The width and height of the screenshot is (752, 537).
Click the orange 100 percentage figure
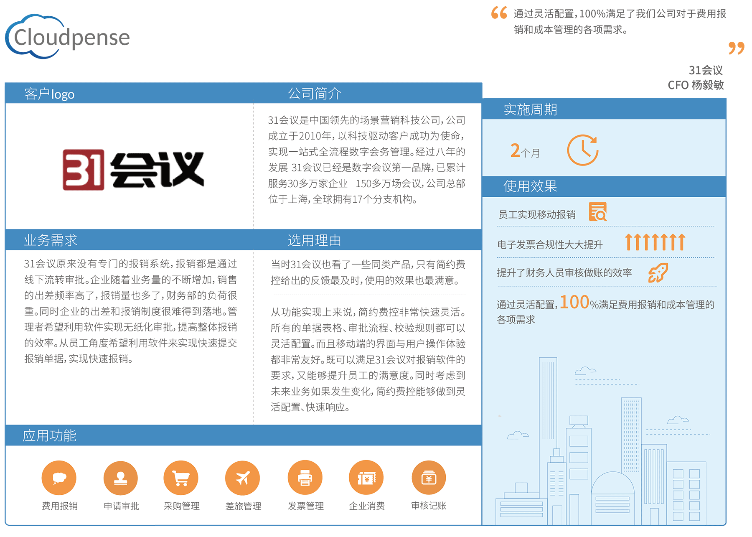tap(574, 302)
